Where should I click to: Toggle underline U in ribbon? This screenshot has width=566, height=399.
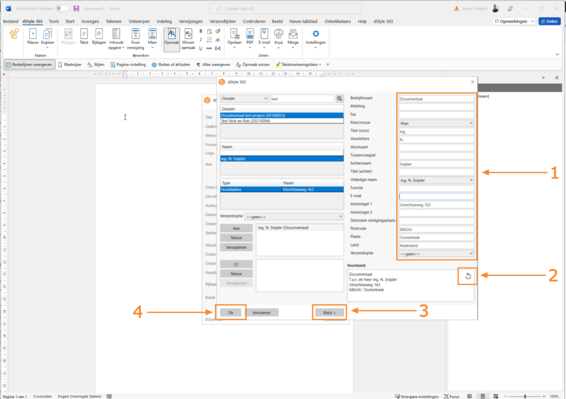[x=201, y=48]
